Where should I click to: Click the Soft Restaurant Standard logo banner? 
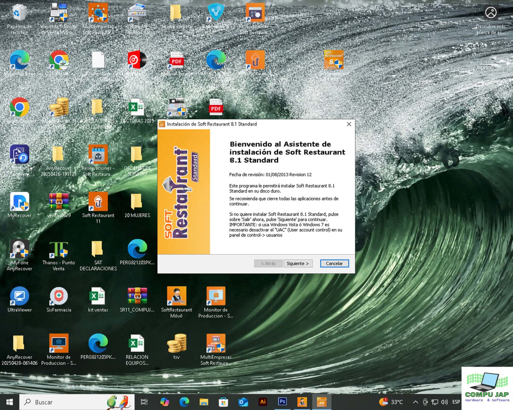184,192
